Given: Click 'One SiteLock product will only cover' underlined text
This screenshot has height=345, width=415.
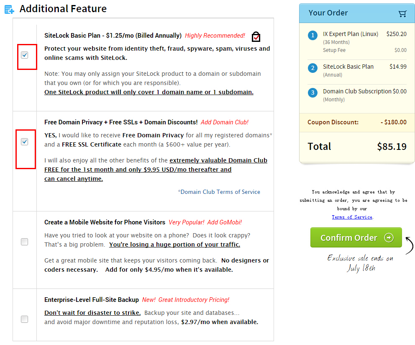Looking at the screenshot, I should tap(149, 92).
